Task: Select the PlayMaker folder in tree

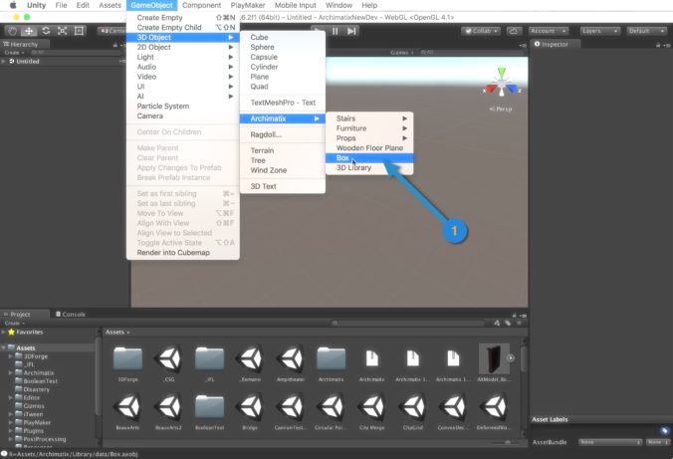Action: click(x=37, y=422)
